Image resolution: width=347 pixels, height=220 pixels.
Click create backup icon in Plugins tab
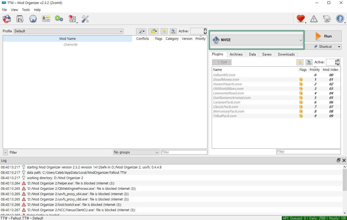tap(309, 62)
